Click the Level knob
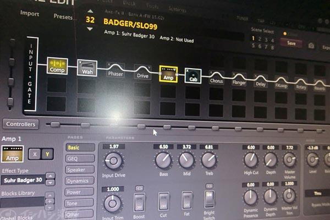Image resolution: width=330 pixels, height=220 pixels. tap(312, 159)
